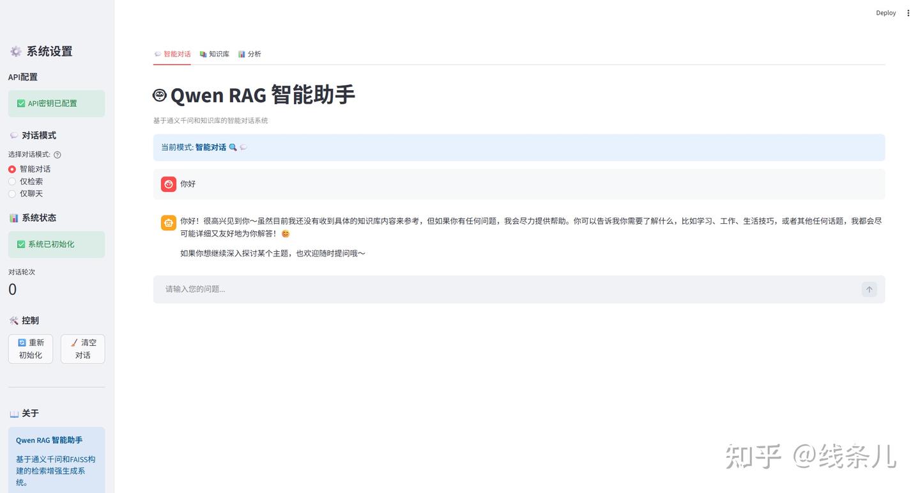Click the gear icon beside 系统设置

pos(15,52)
